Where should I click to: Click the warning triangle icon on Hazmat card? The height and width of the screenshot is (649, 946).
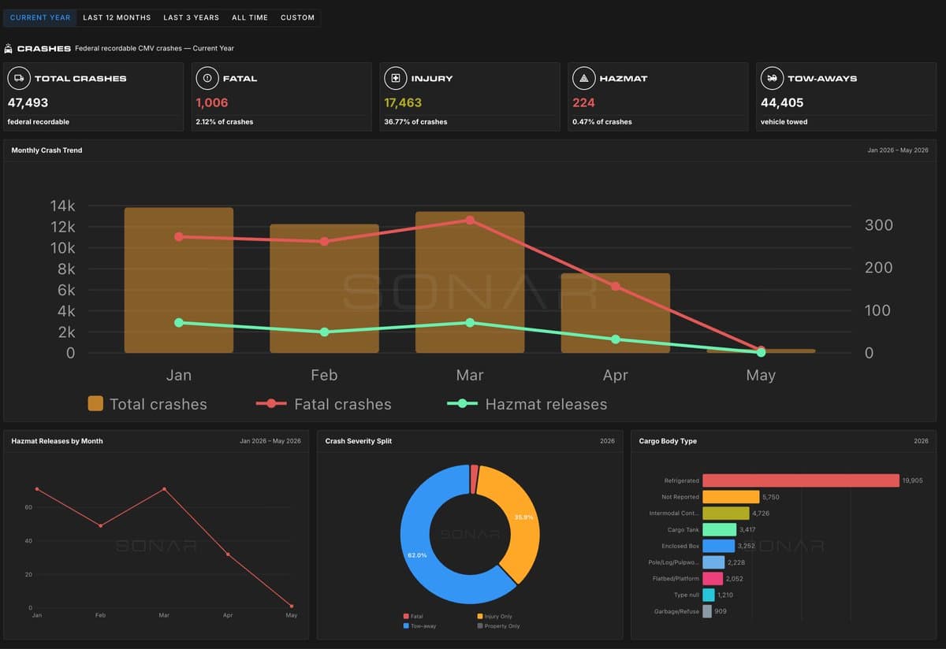[583, 78]
